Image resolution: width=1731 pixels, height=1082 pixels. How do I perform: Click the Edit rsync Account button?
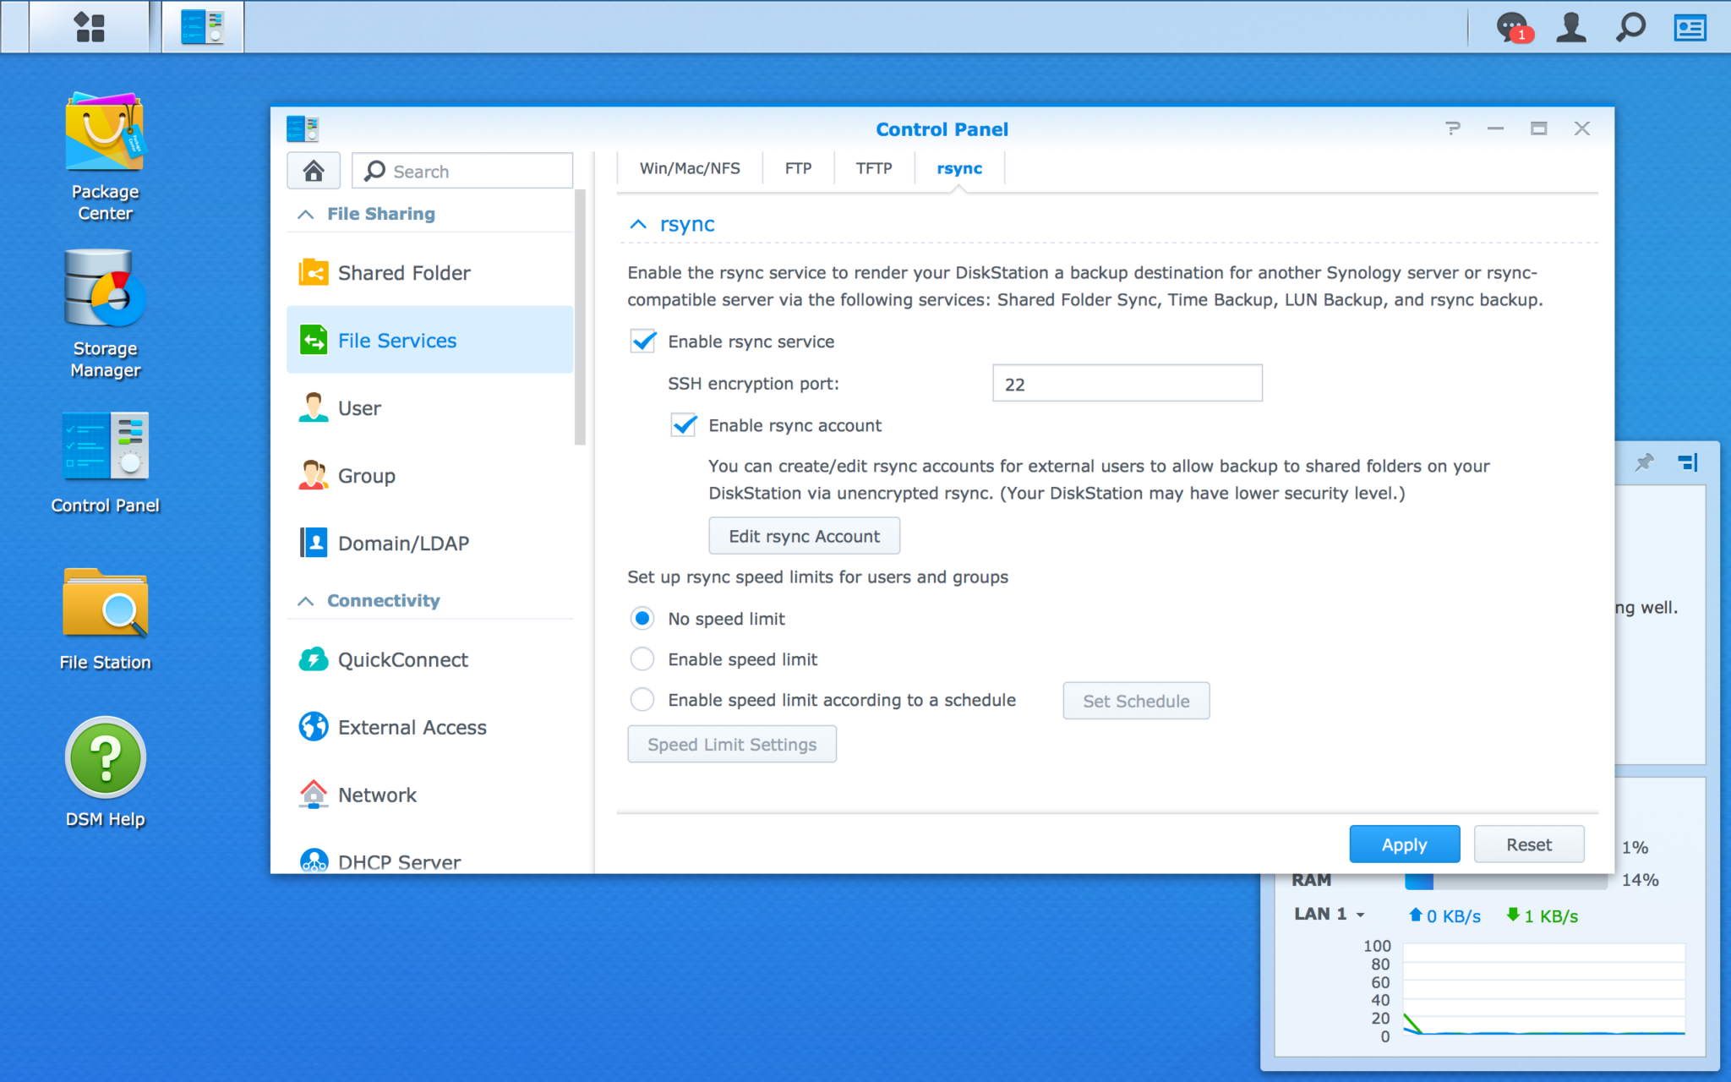804,535
